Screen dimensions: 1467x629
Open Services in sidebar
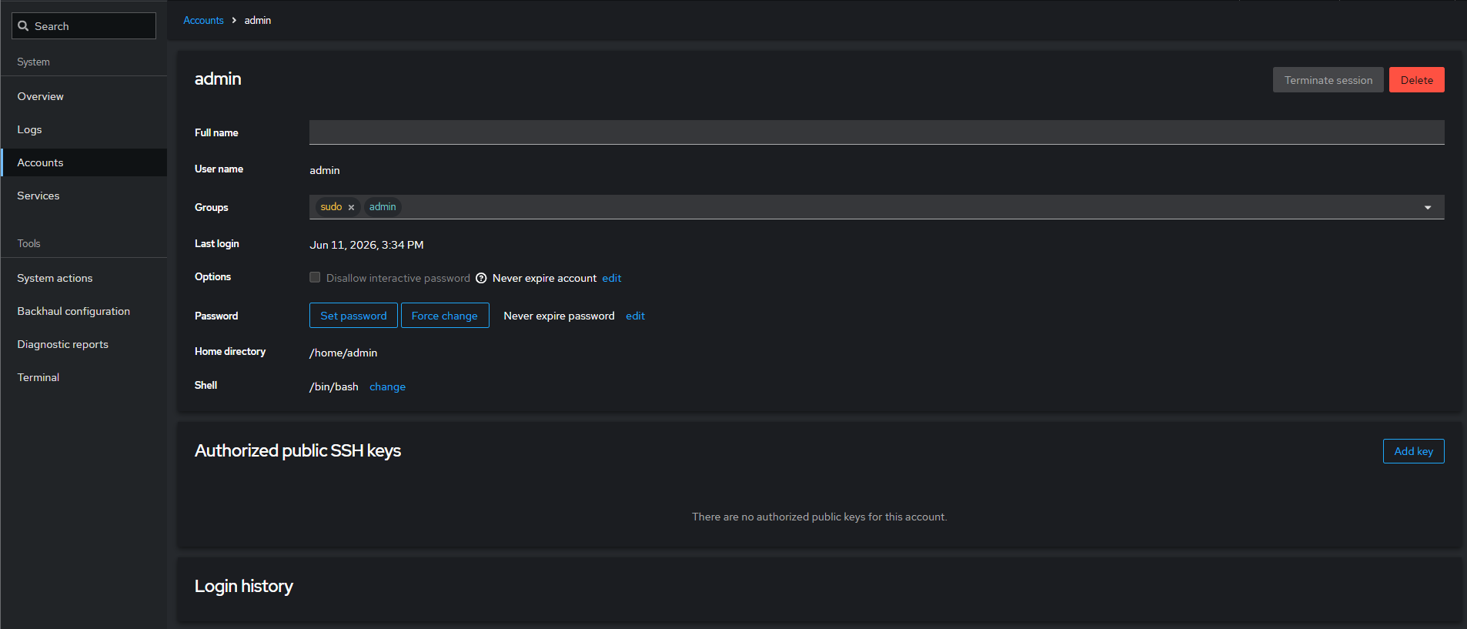coord(84,196)
